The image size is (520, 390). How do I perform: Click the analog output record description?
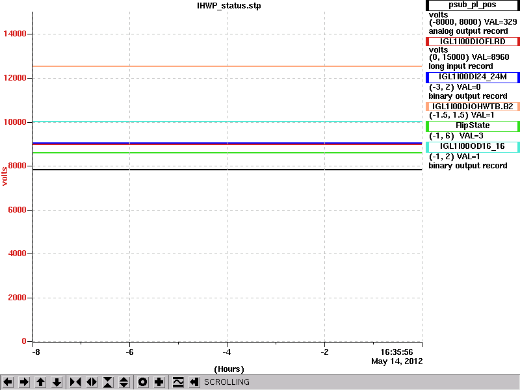click(468, 31)
